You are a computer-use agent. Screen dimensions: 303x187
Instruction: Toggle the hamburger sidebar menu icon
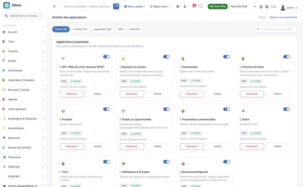[54, 6]
